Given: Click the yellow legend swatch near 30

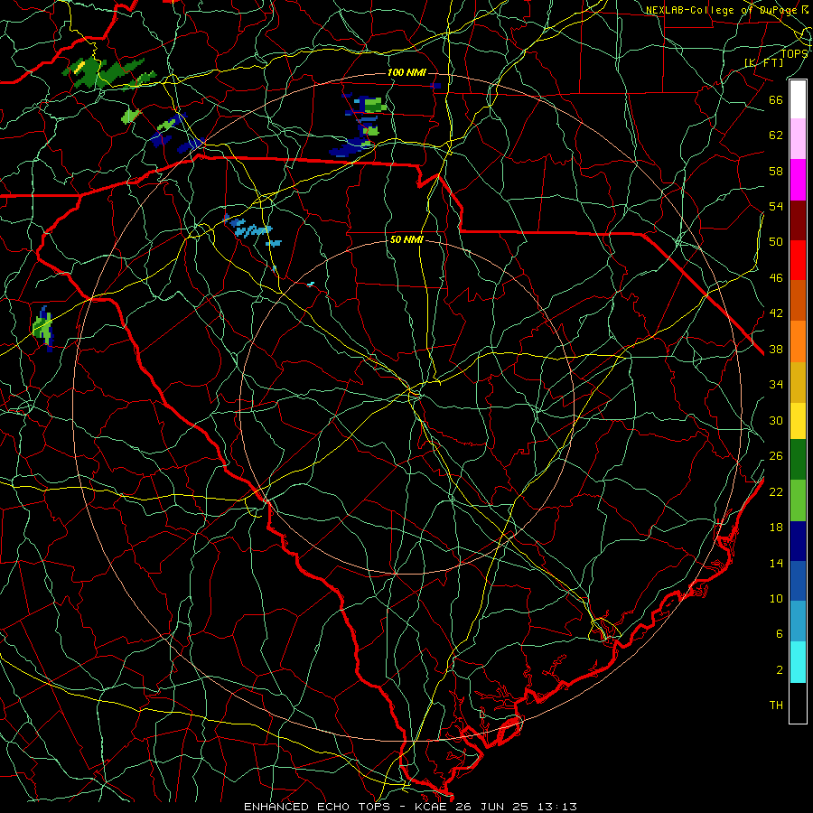Looking at the screenshot, I should tap(798, 421).
